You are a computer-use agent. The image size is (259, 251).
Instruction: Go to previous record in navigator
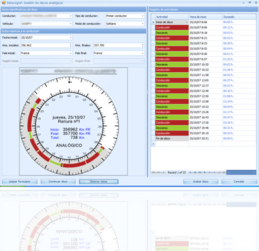(x=163, y=172)
